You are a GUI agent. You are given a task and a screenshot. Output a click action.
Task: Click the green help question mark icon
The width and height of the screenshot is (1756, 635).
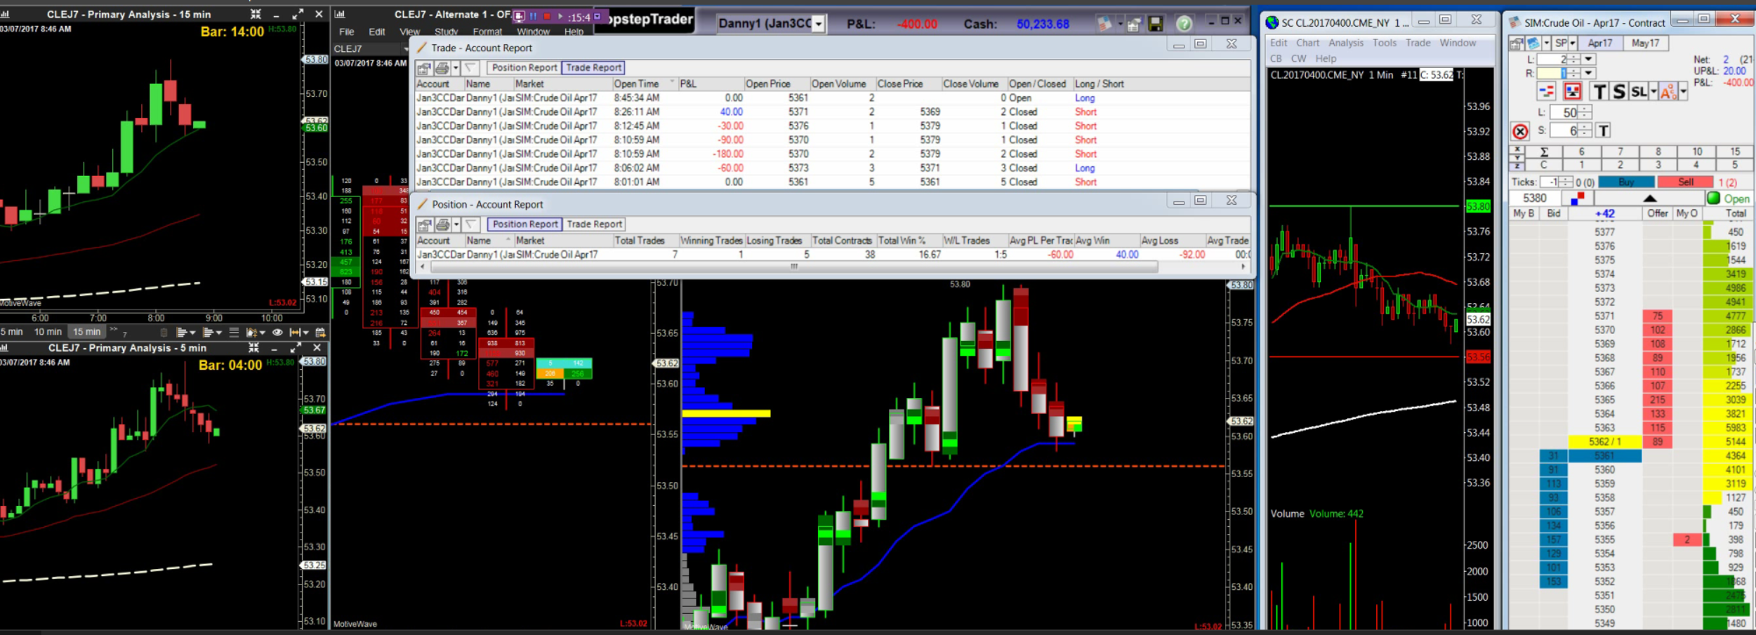tap(1184, 24)
